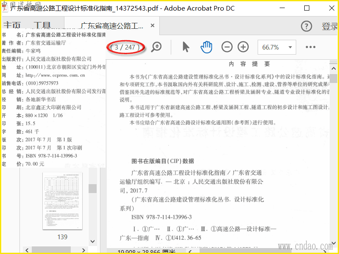This screenshot has width=339, height=254.
Task: Click the printer 北京鑫正大印刷有限公司
Action: 53,108
